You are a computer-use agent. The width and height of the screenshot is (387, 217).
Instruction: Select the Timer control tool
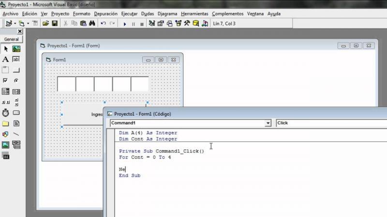pos(5,113)
